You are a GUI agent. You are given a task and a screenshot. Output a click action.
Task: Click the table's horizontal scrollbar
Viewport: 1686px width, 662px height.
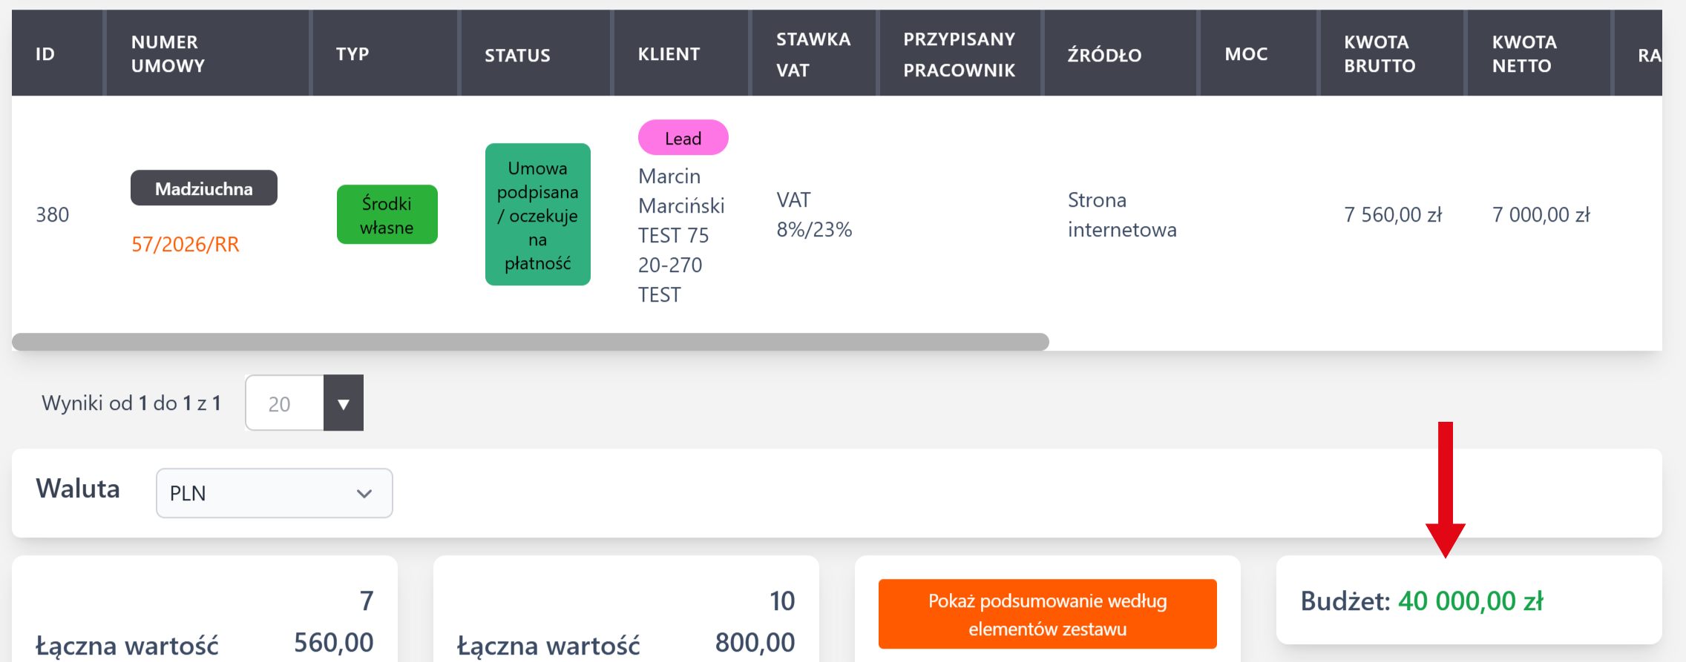click(530, 342)
